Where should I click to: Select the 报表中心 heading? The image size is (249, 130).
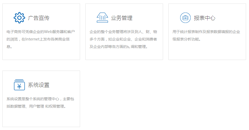[205, 18]
